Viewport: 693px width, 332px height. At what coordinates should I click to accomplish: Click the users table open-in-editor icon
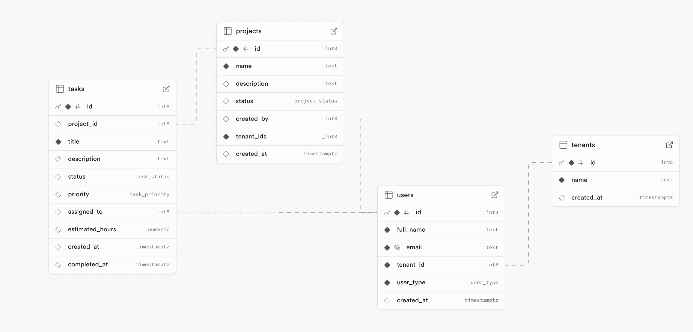[x=495, y=195]
